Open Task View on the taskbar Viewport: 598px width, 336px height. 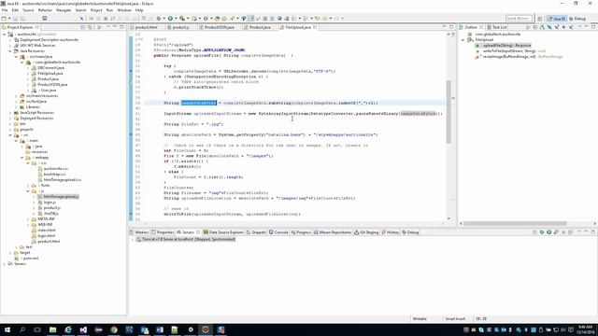[37, 329]
